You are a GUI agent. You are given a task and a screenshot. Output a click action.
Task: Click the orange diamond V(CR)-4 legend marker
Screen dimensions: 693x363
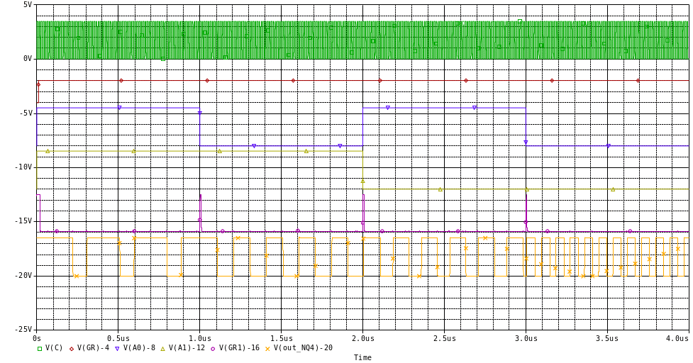72,348
